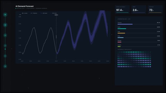Toggle the 80% band legend entry
The image size is (166, 93).
tap(44, 13)
